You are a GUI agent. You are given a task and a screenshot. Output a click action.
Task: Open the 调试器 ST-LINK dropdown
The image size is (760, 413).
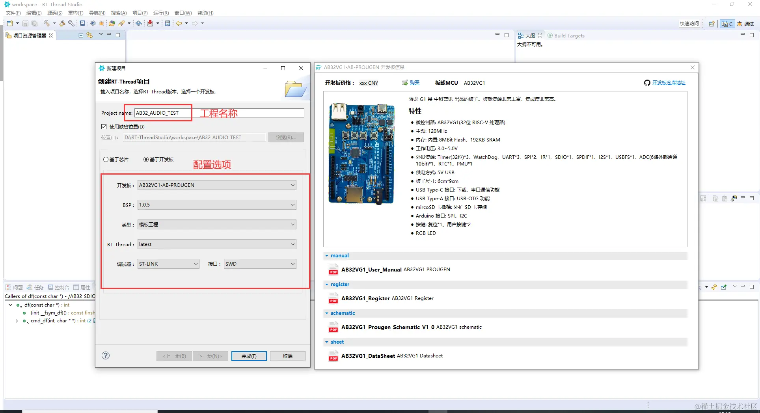pos(168,264)
